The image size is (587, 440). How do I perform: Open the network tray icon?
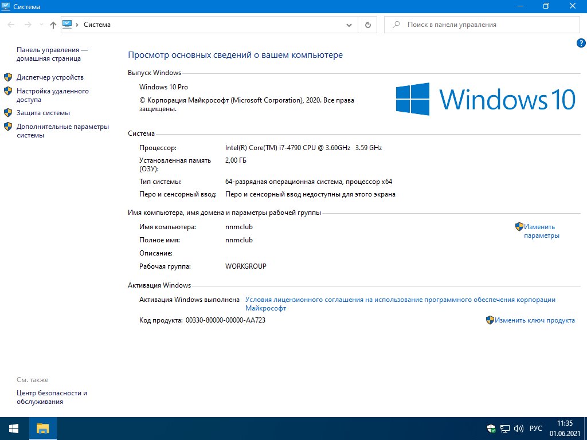coord(505,428)
